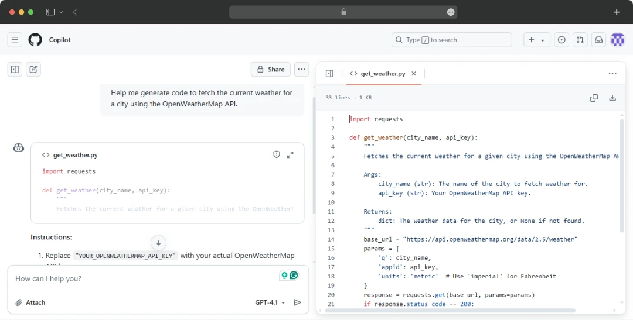Click the green lightbulb extension icon
Screen dimensions: 633x320
(285, 276)
